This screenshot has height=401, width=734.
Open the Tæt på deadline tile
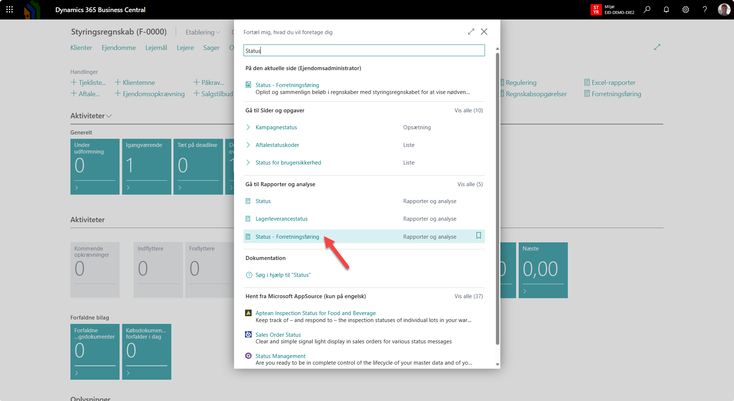(198, 167)
